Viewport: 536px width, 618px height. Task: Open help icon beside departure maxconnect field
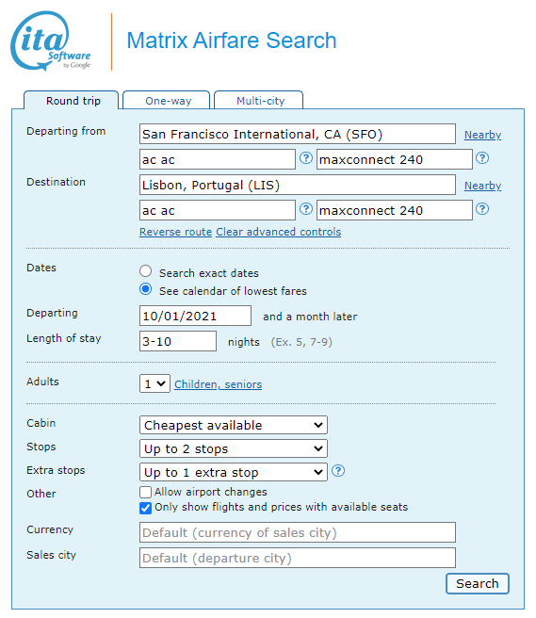click(482, 158)
